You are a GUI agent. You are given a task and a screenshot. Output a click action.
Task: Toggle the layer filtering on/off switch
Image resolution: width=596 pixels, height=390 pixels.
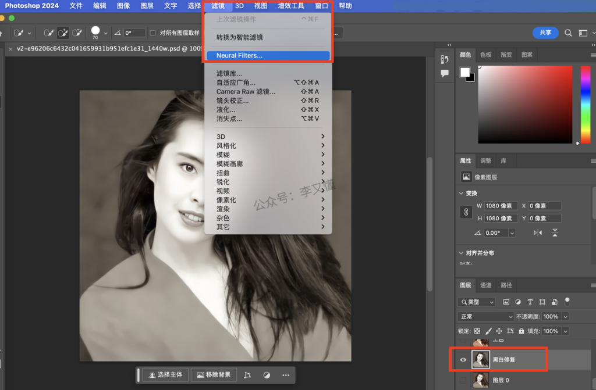567,302
